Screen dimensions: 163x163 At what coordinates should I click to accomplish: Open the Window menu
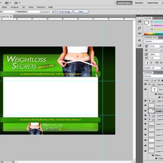41,7
